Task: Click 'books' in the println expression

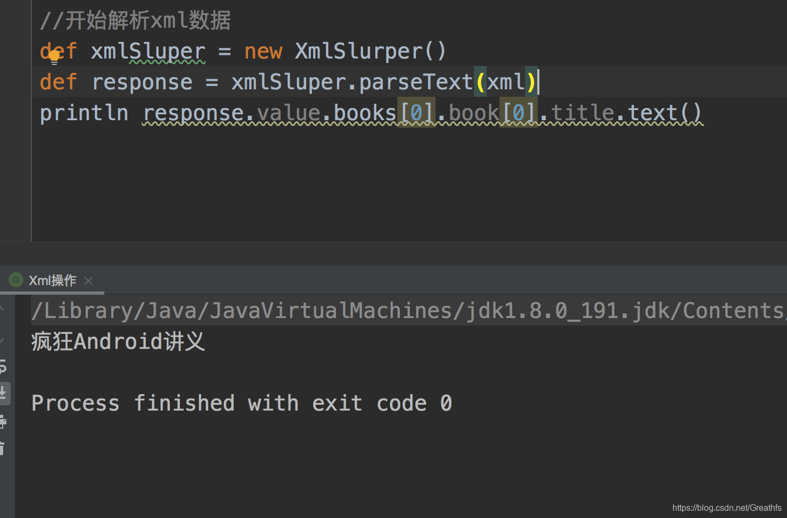Action: tap(365, 113)
